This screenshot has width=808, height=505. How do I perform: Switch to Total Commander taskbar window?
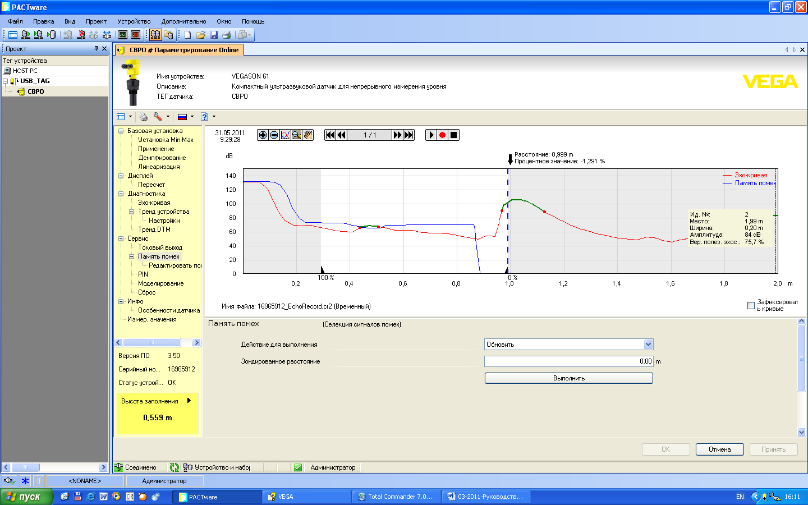[396, 497]
